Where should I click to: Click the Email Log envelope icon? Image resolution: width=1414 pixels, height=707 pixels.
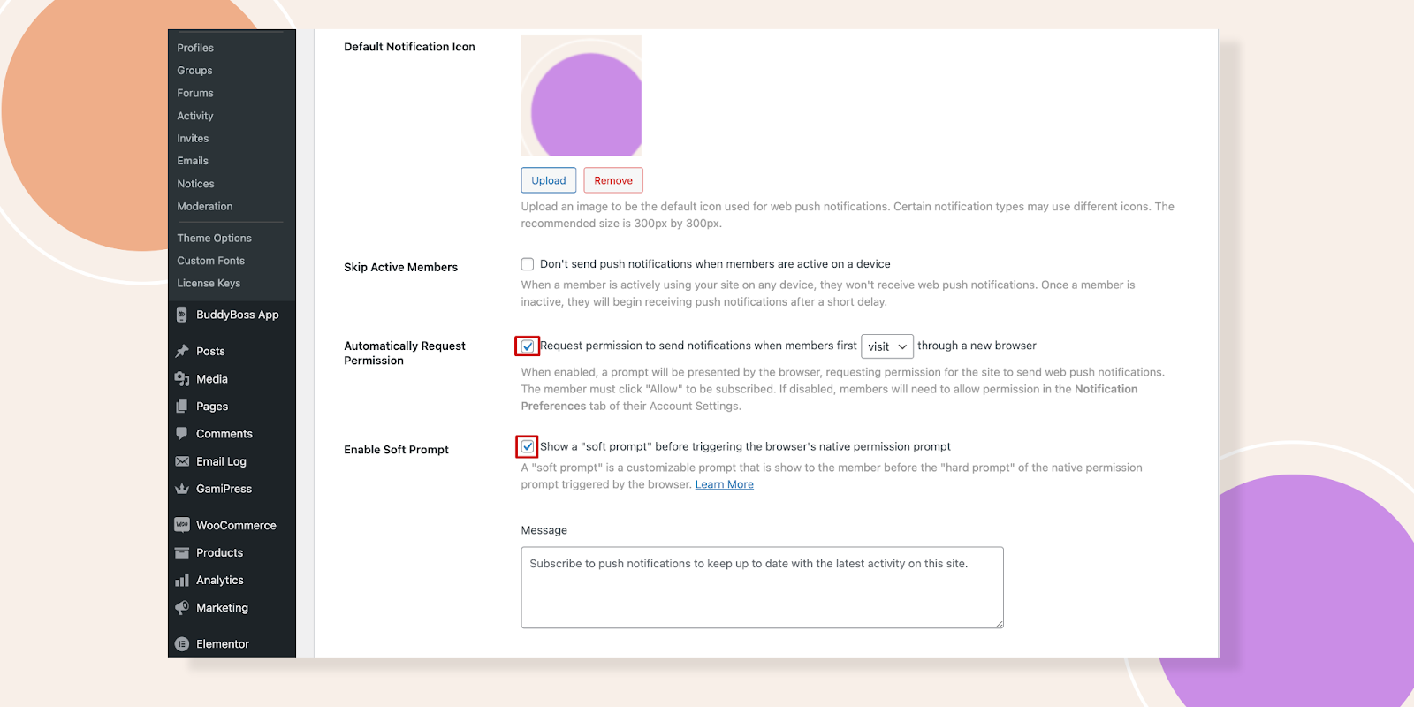(182, 461)
